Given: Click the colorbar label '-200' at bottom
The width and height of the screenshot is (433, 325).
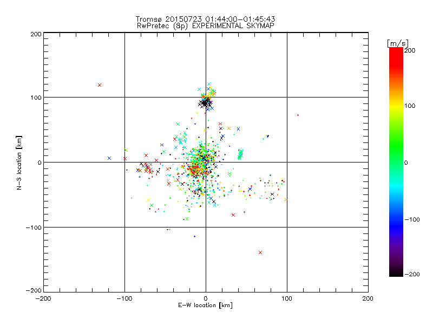Looking at the screenshot, I should click(412, 274).
